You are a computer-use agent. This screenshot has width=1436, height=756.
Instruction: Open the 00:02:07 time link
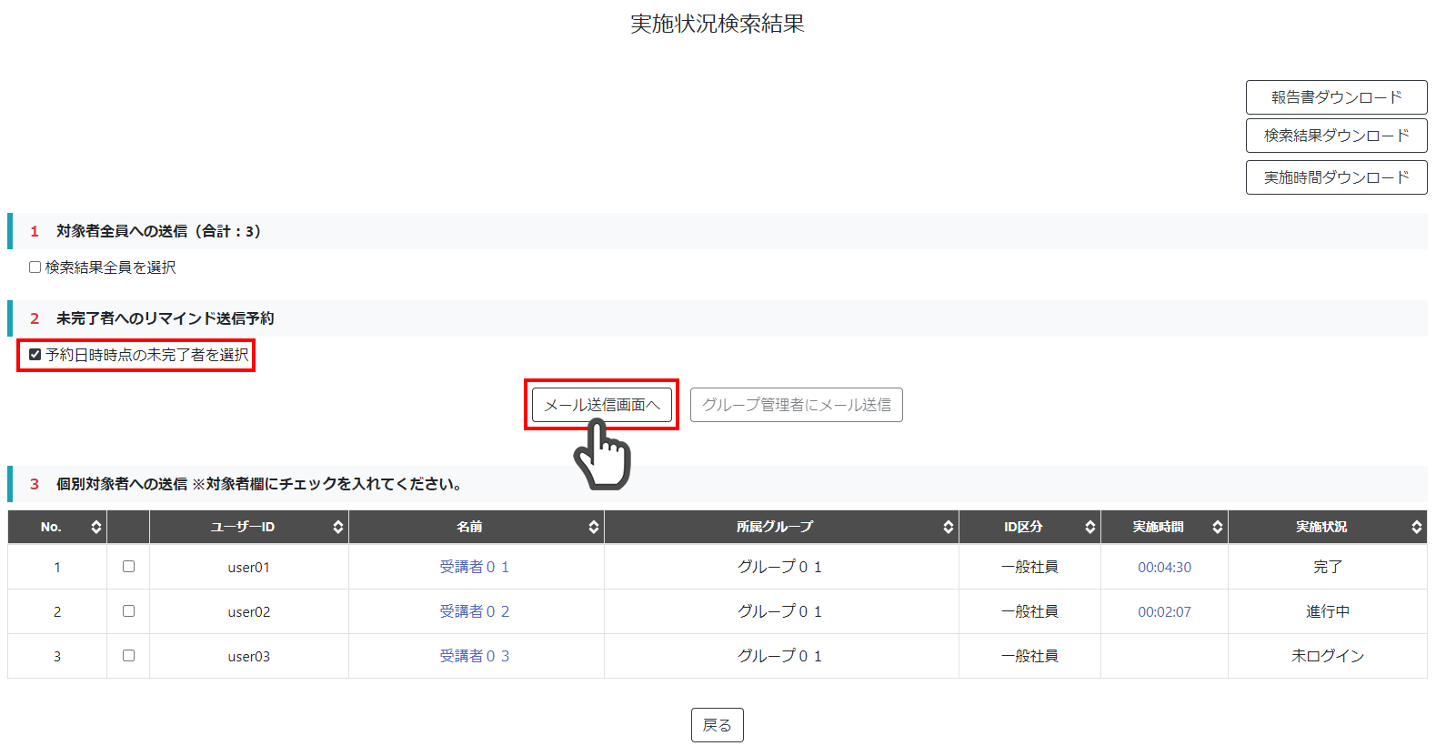tap(1164, 612)
